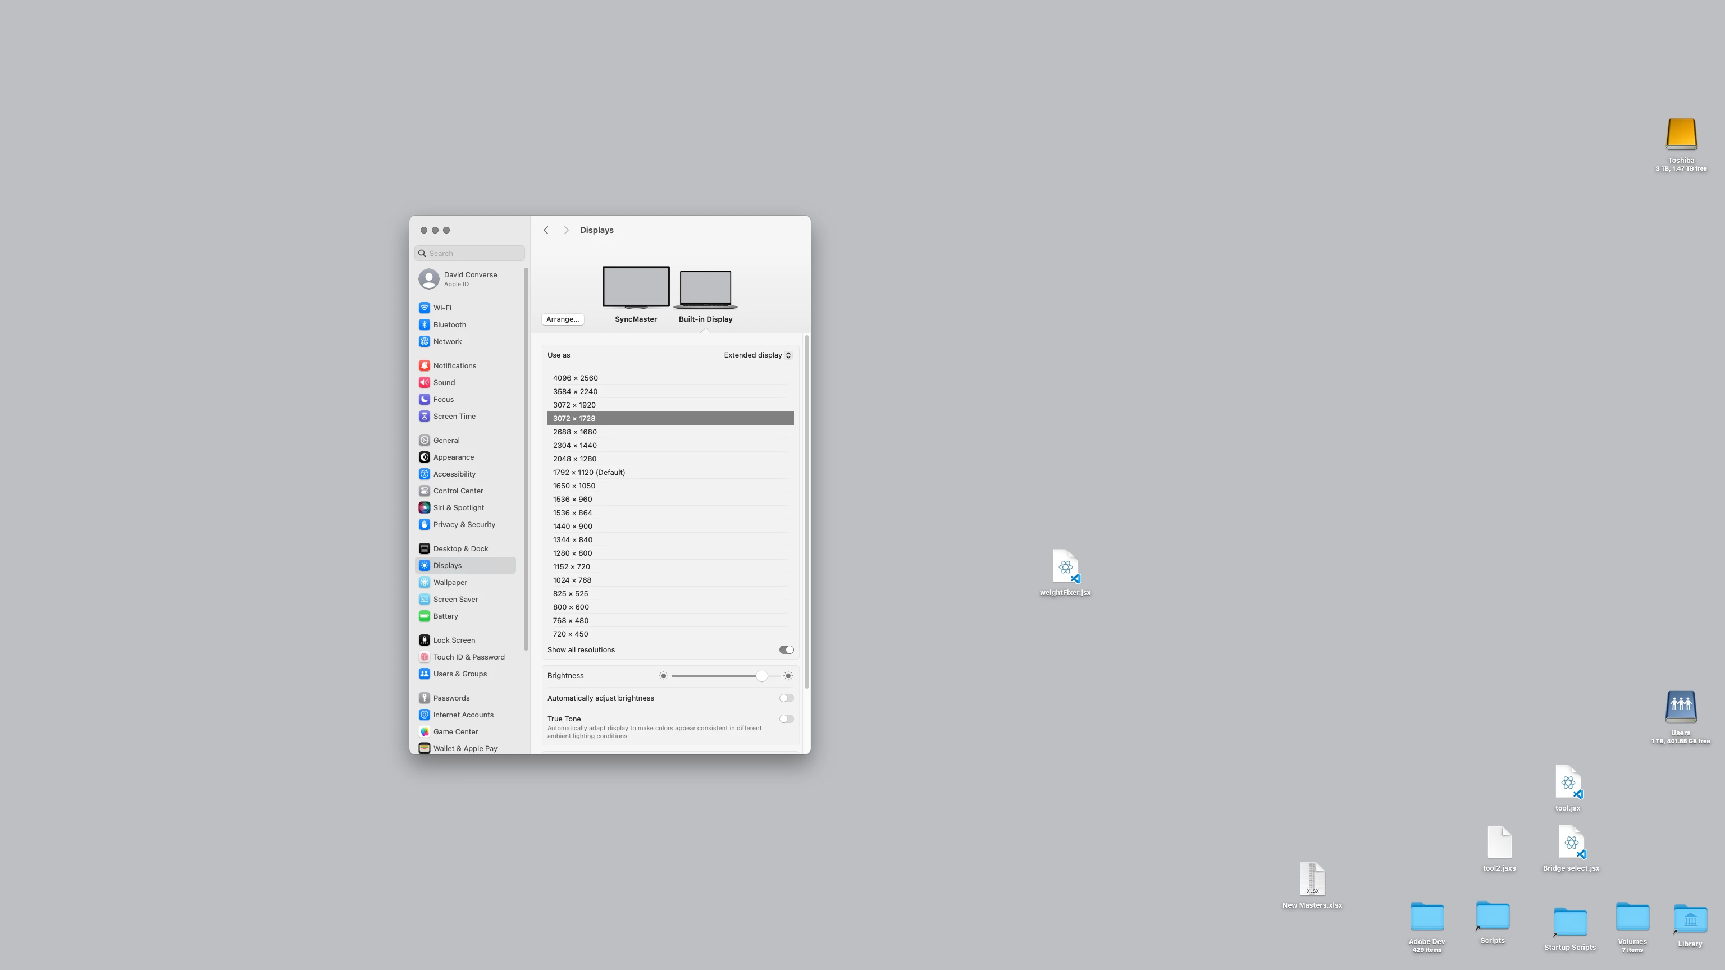Open the Use as Extended display dropdown
Viewport: 1725px width, 970px height.
click(x=757, y=355)
